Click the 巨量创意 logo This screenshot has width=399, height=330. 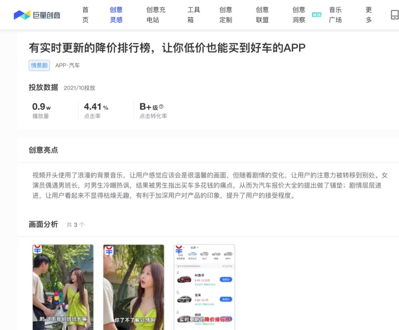pos(37,15)
